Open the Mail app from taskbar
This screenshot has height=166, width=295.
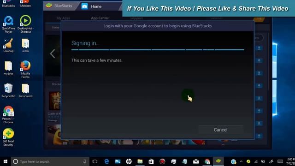[x=196, y=161]
